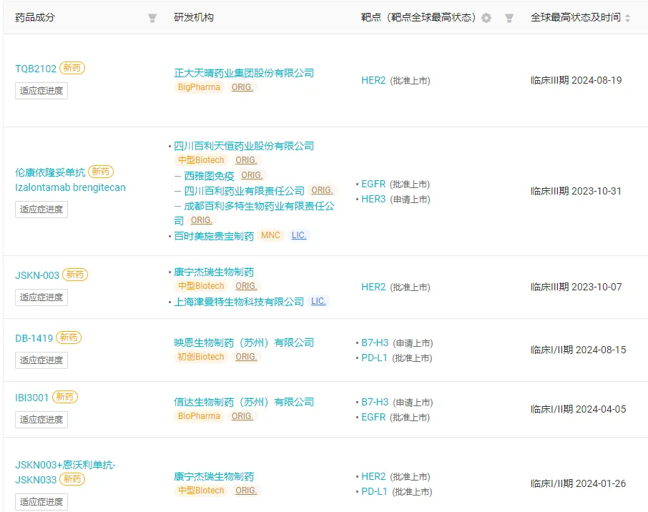Click the 新药 badge next to IBI3001

click(x=66, y=397)
